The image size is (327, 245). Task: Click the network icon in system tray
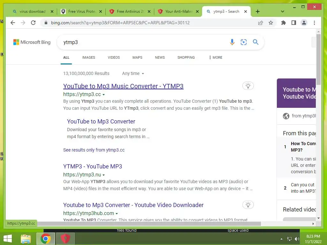tap(289, 239)
